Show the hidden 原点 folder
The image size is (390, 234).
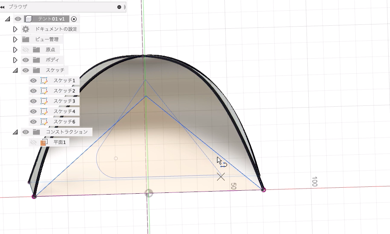(x=25, y=50)
